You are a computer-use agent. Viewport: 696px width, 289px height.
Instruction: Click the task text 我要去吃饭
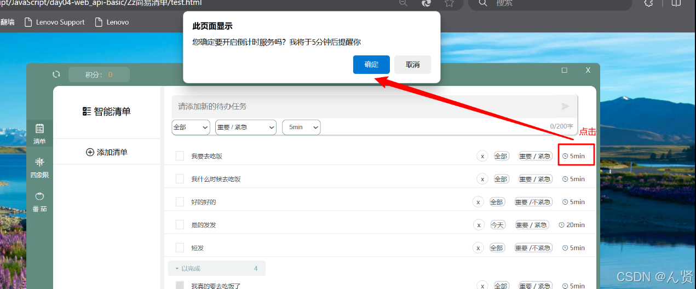tap(206, 156)
